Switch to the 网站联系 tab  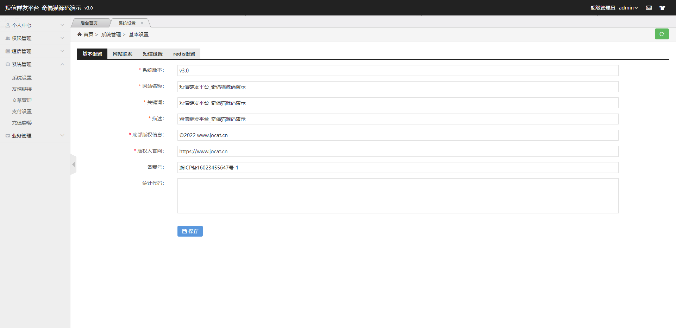point(123,54)
